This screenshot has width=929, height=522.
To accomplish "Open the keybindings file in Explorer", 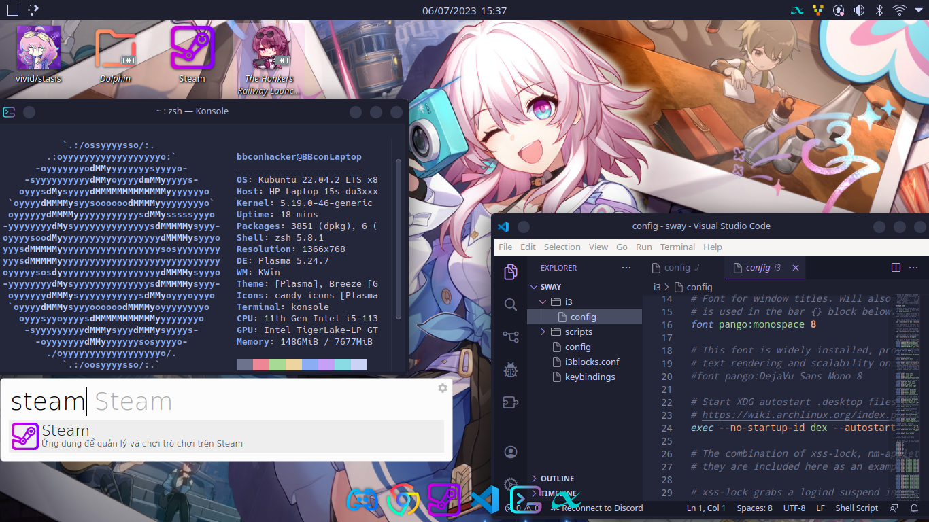I will point(585,377).
